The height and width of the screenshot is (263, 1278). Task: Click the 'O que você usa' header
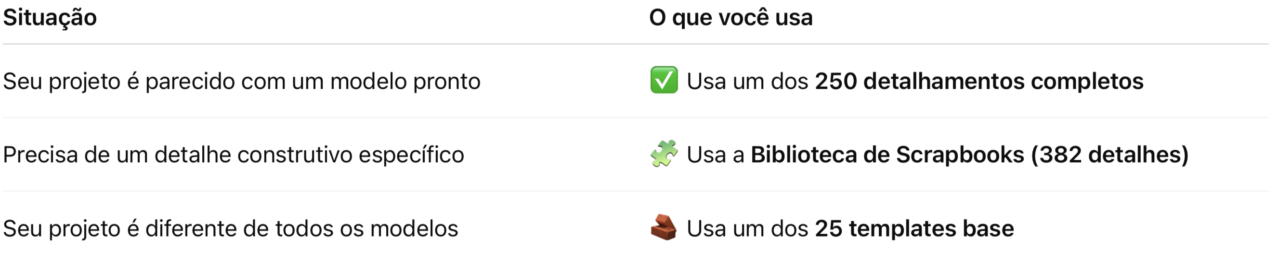pyautogui.click(x=730, y=18)
